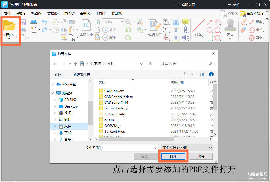Click the edit form 编辑表单 icon
This screenshot has width=270, height=182.
155,25
